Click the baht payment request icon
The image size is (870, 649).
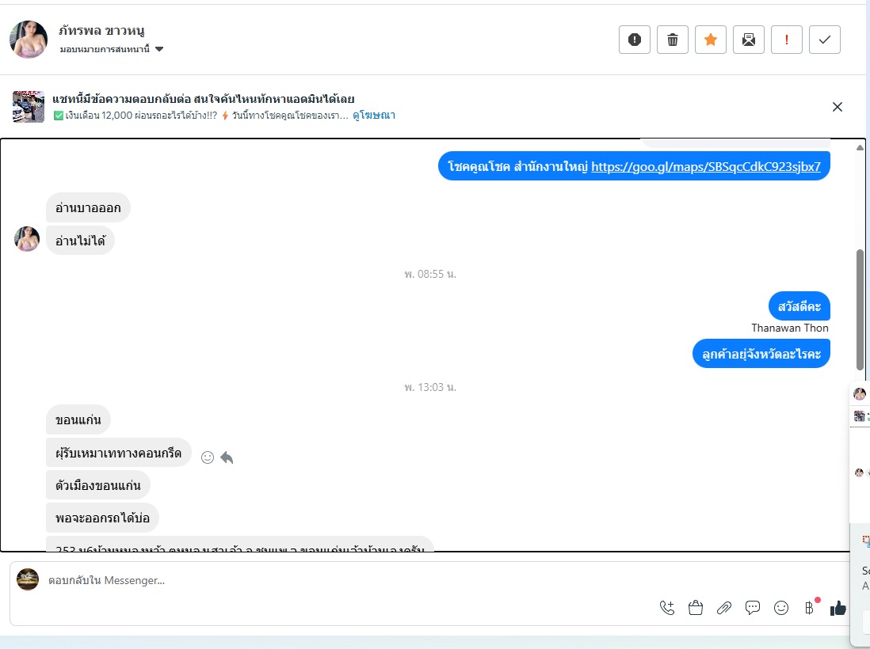click(x=810, y=608)
